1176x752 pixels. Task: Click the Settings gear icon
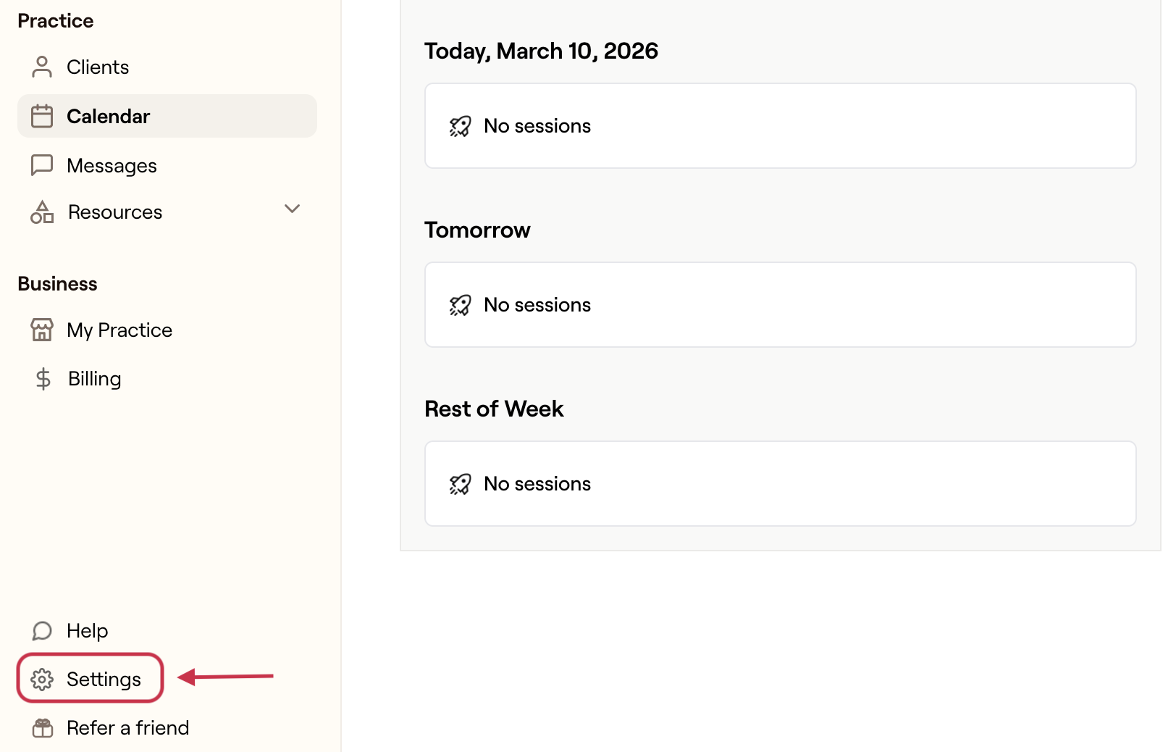coord(42,680)
